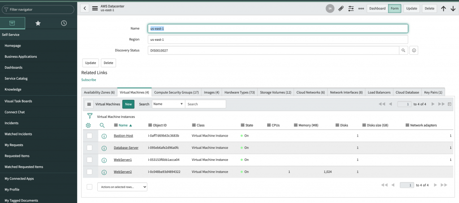The image size is (459, 203).
Task: Open more options three-dots icon
Action: click(x=361, y=9)
